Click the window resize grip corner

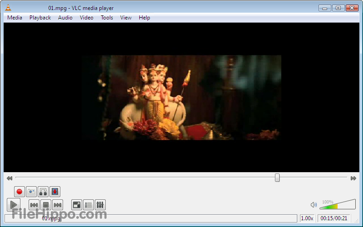point(357,221)
